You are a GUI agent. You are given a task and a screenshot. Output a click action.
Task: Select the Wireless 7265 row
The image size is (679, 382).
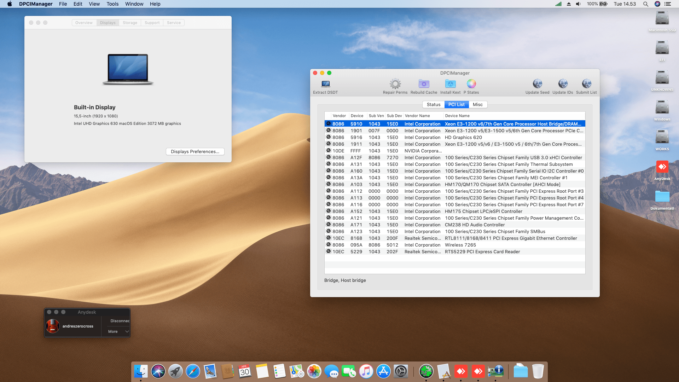pos(455,245)
